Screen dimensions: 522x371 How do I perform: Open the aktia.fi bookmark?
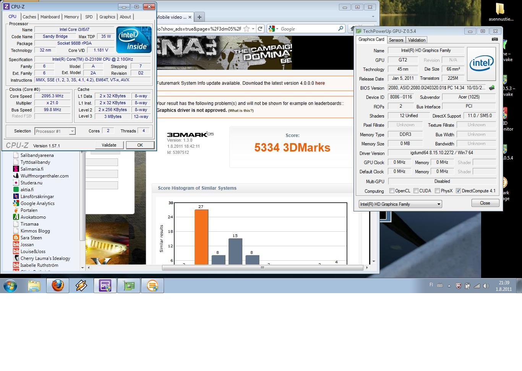point(27,190)
